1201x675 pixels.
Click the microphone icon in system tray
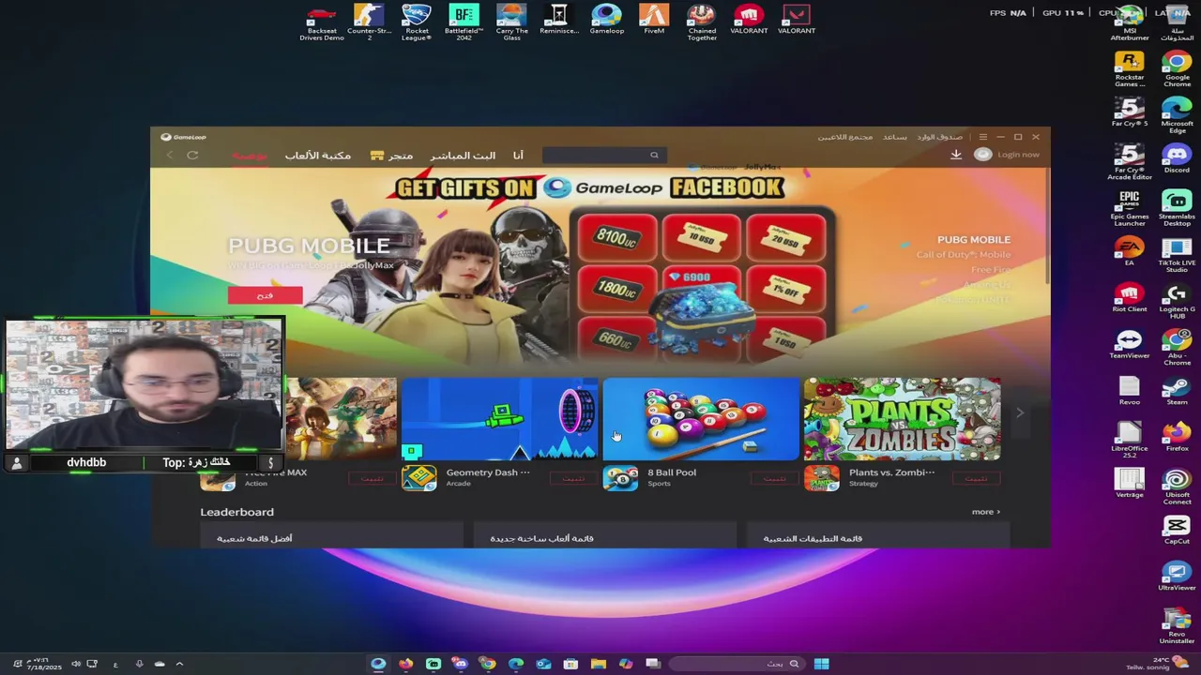point(139,664)
